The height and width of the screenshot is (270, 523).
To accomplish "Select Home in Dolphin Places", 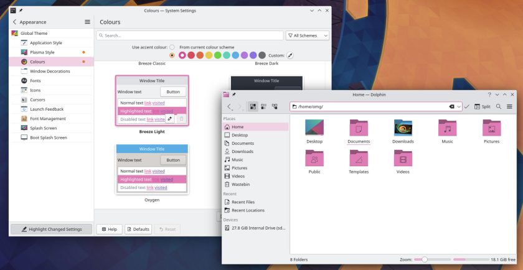I will [x=255, y=127].
